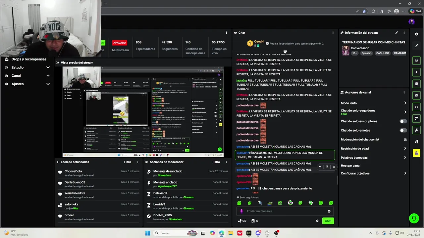Open Acciones de moderador three-dot menu
This screenshot has height=238, width=424.
[x=227, y=162]
